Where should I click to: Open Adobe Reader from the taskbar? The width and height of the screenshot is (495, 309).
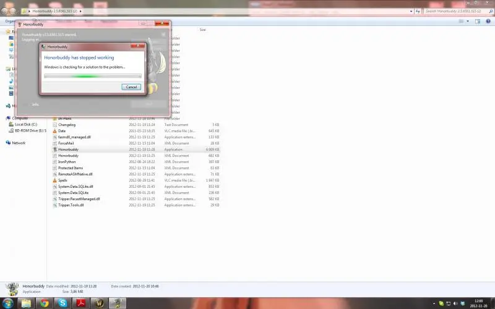[81, 303]
